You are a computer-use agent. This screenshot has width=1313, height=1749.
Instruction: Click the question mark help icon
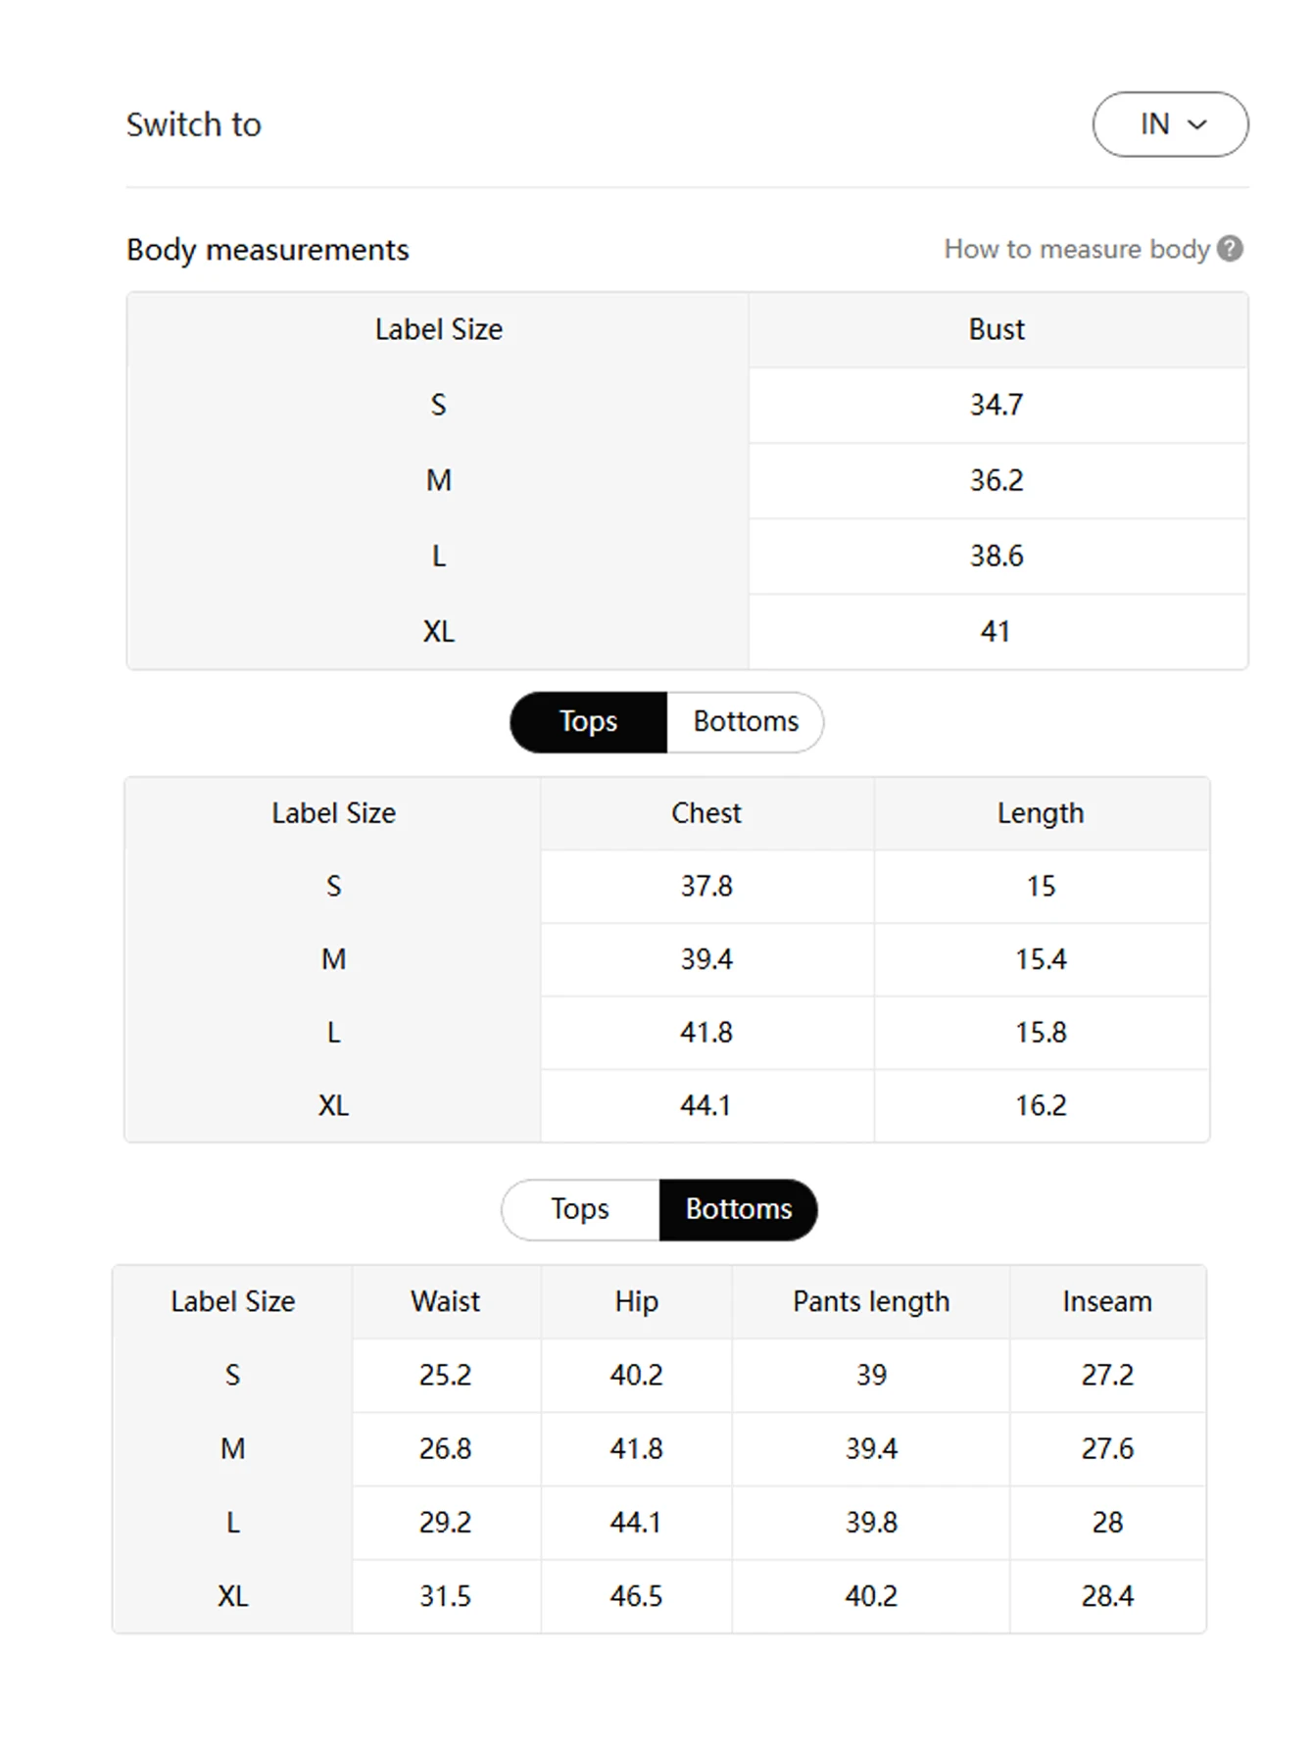[x=1230, y=249]
